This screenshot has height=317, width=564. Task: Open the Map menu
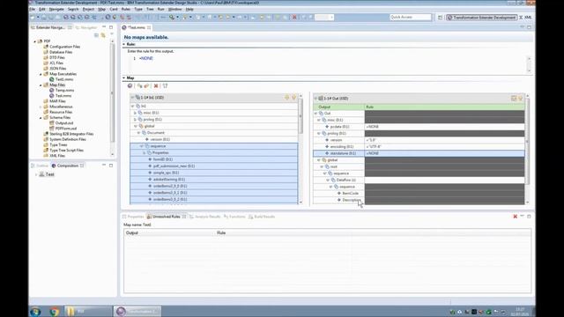(x=102, y=9)
